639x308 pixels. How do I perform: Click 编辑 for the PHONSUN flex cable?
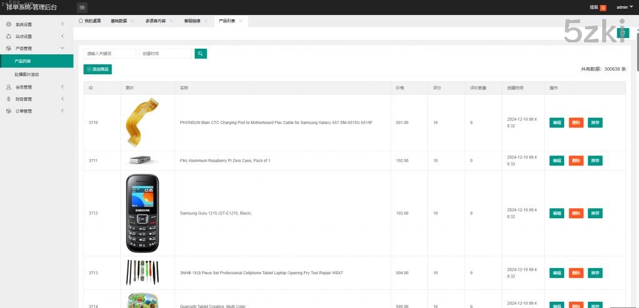click(557, 123)
